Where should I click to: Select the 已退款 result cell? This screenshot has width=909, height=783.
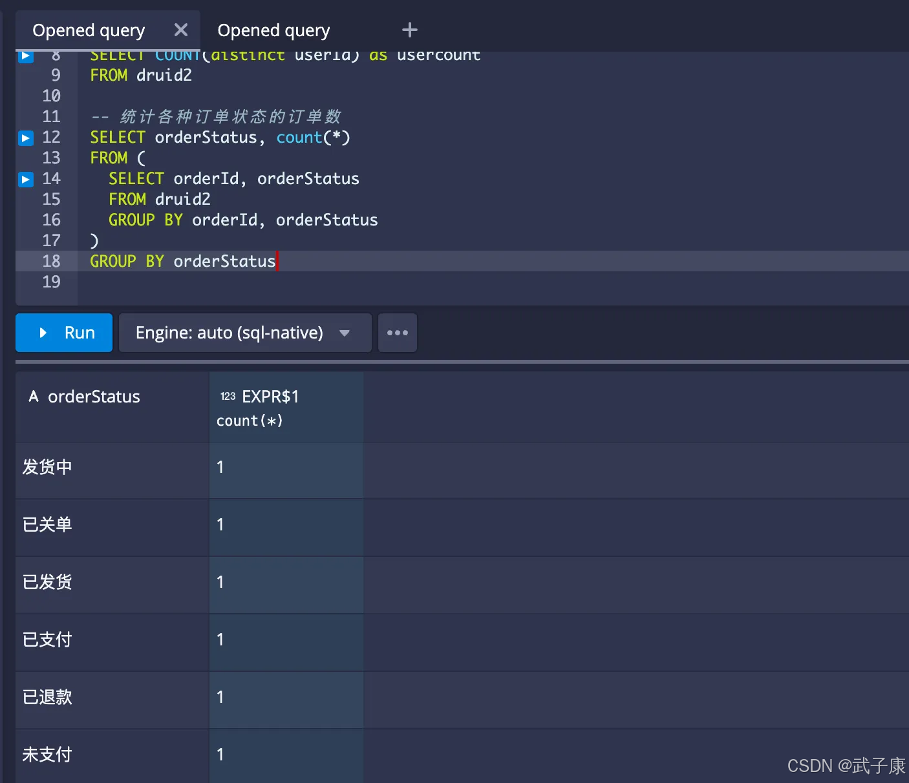coord(47,697)
